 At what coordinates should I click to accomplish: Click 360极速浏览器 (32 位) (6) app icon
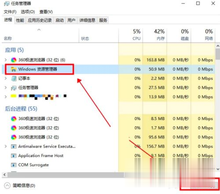pos(14,60)
